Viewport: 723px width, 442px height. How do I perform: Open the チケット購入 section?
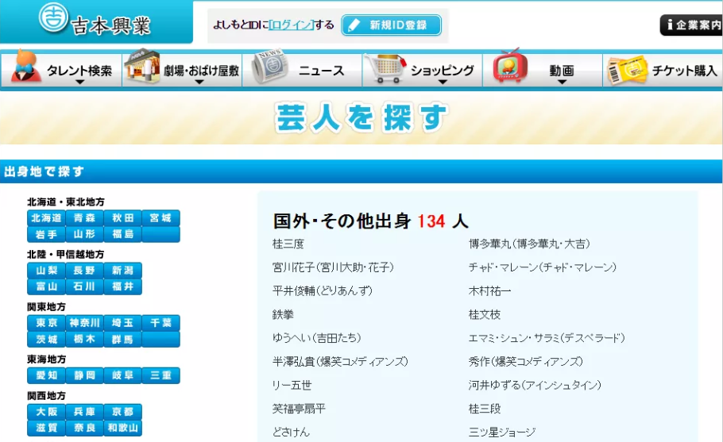point(663,70)
